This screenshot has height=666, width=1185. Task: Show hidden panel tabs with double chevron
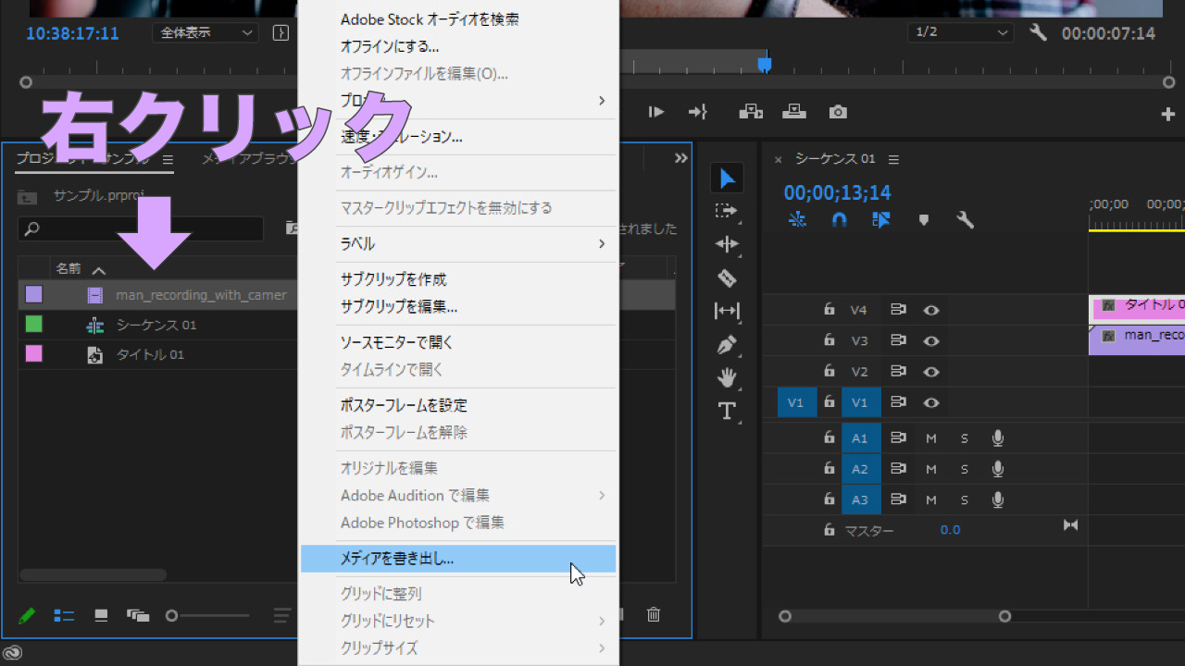click(681, 158)
